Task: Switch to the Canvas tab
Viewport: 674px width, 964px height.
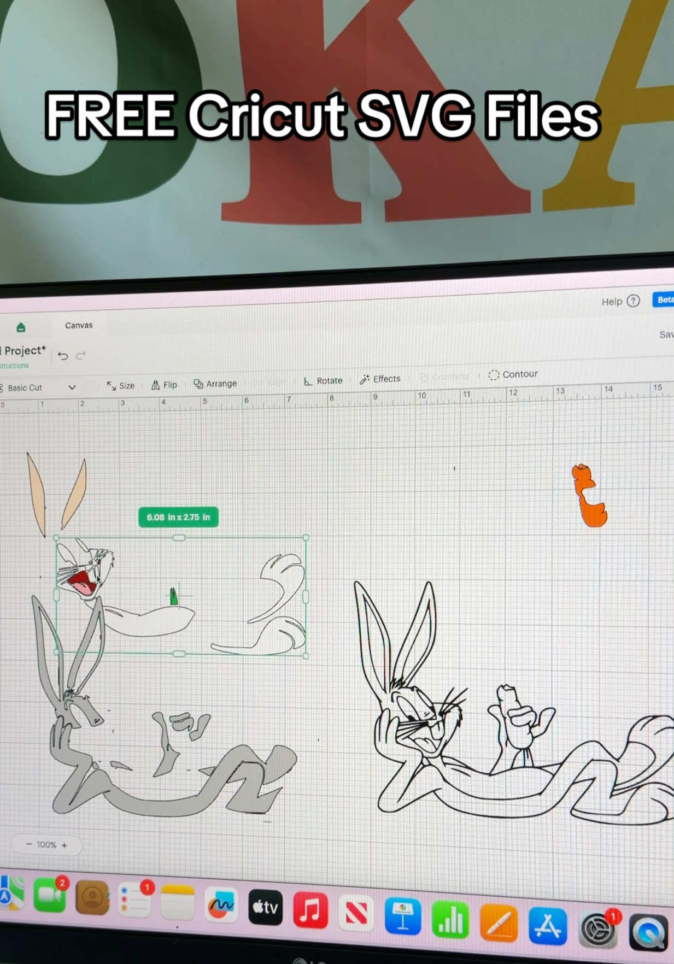Action: point(79,325)
